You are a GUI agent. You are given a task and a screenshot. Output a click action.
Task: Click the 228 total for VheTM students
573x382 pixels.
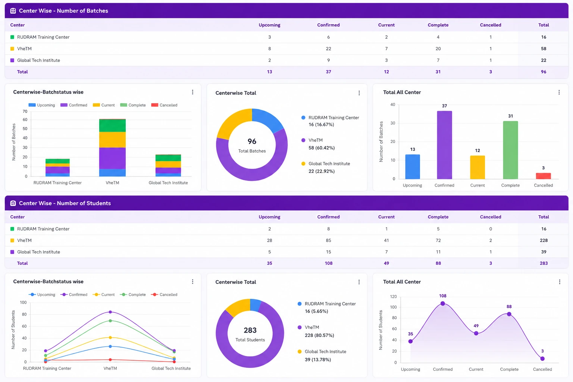pyautogui.click(x=544, y=240)
